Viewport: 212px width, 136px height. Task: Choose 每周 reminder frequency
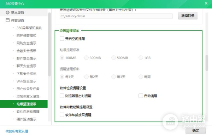pos(141,77)
